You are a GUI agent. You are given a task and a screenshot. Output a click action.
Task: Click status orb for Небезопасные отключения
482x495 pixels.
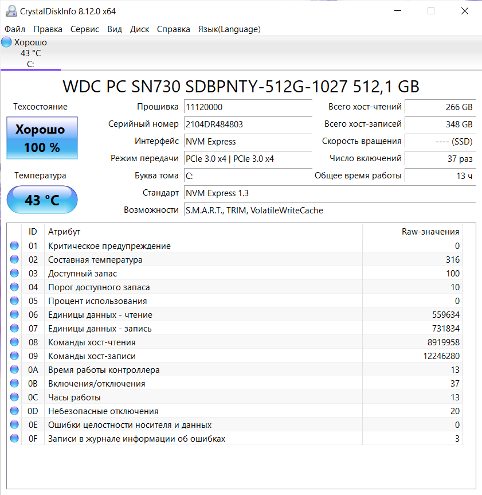coord(14,411)
